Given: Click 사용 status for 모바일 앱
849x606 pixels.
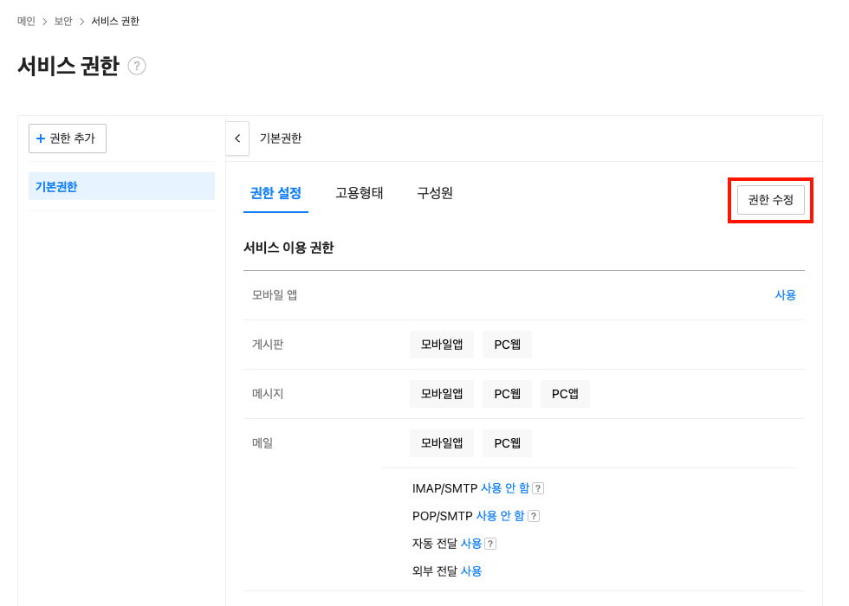Looking at the screenshot, I should point(785,295).
